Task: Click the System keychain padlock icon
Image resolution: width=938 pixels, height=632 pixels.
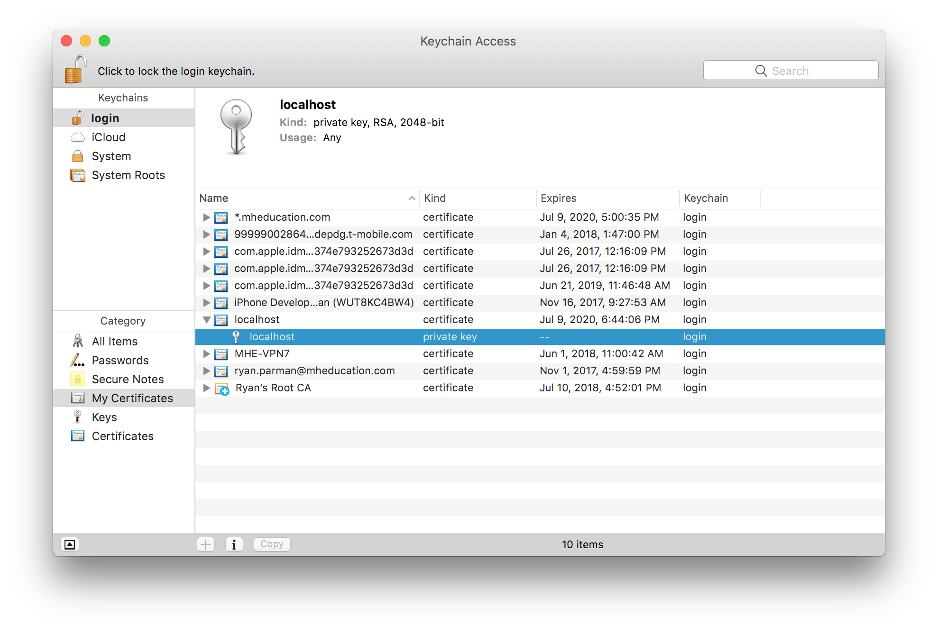Action: pos(77,156)
